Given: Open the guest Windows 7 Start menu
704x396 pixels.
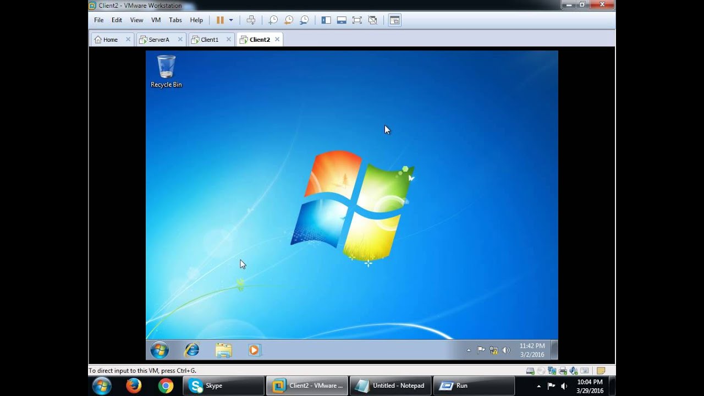Looking at the screenshot, I should (x=159, y=350).
